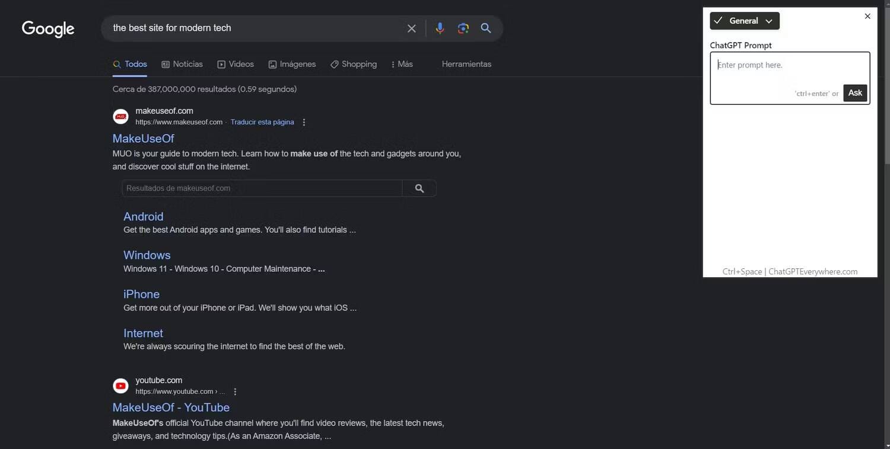The image size is (890, 449).
Task: Open the MakeUseOf result title link
Action: [x=143, y=138]
